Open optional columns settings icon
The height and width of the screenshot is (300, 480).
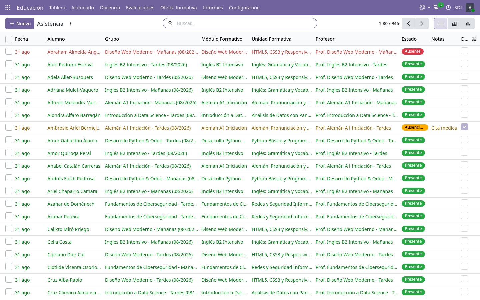(x=474, y=39)
